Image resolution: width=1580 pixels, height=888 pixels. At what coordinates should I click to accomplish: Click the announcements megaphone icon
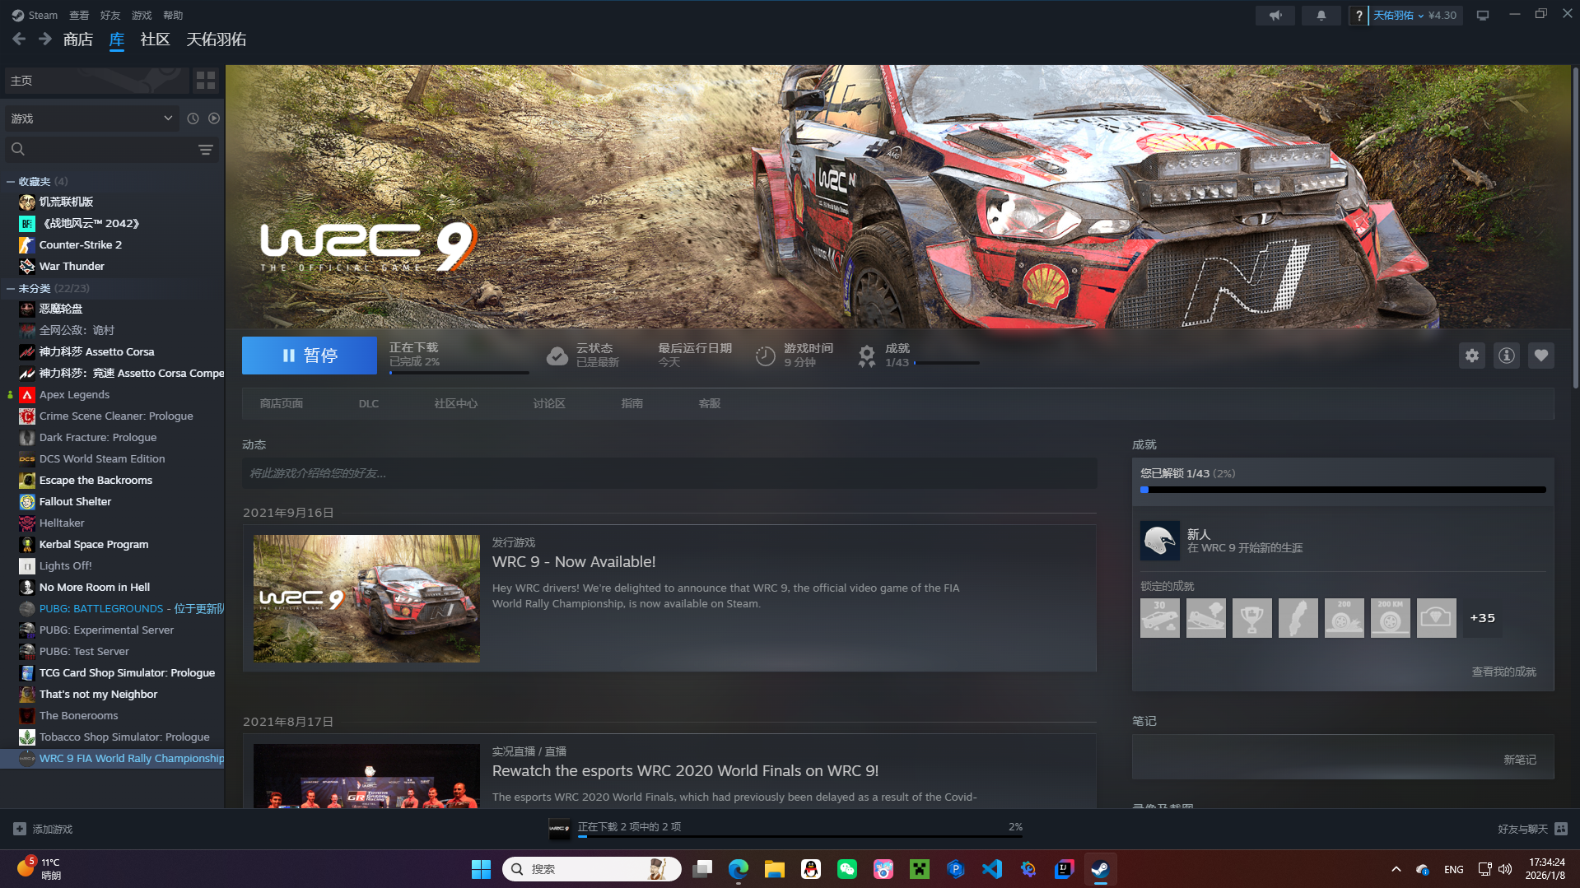1275,16
